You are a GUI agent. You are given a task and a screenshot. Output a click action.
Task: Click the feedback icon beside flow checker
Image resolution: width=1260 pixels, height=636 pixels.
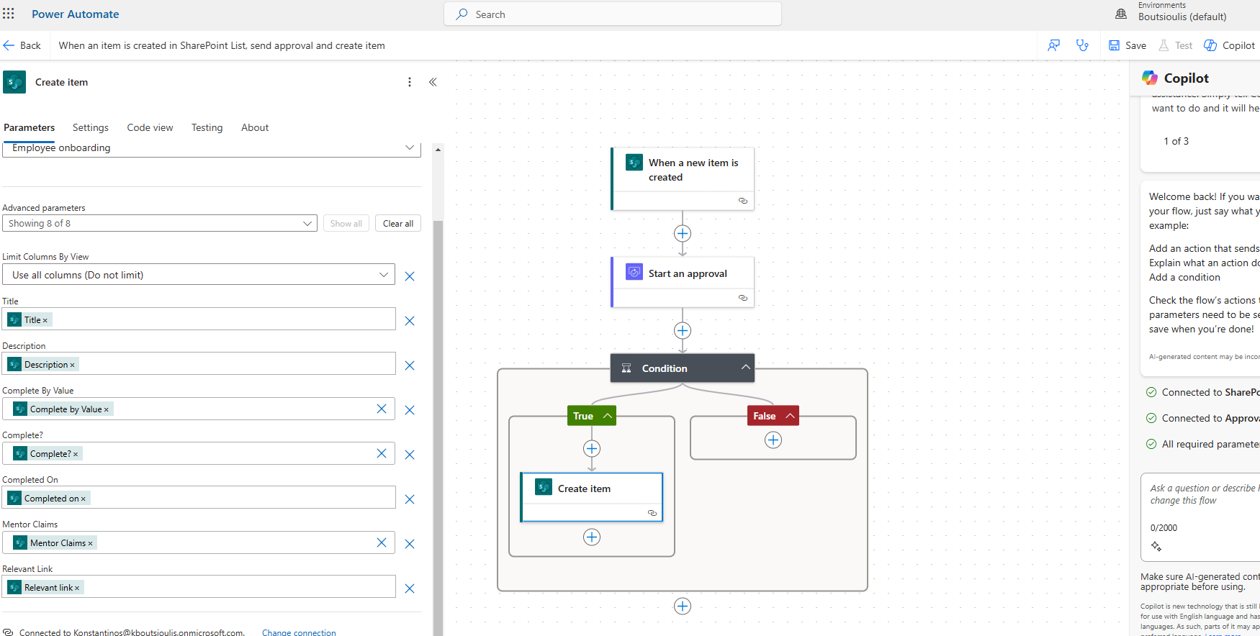(1054, 45)
